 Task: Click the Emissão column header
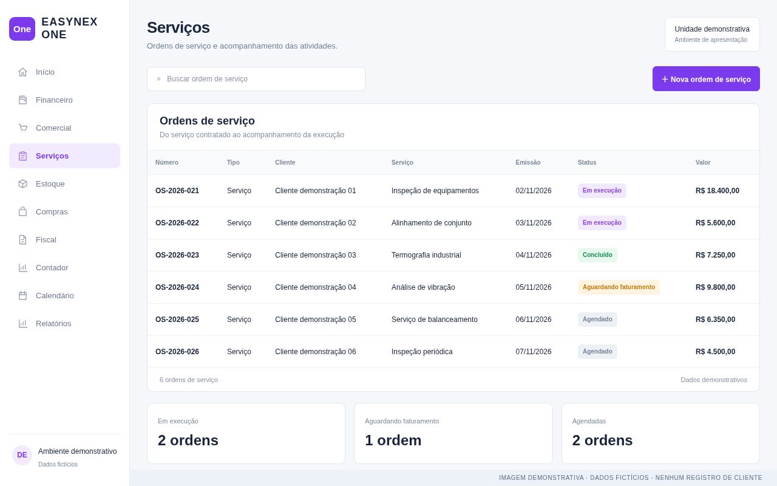[x=528, y=163]
